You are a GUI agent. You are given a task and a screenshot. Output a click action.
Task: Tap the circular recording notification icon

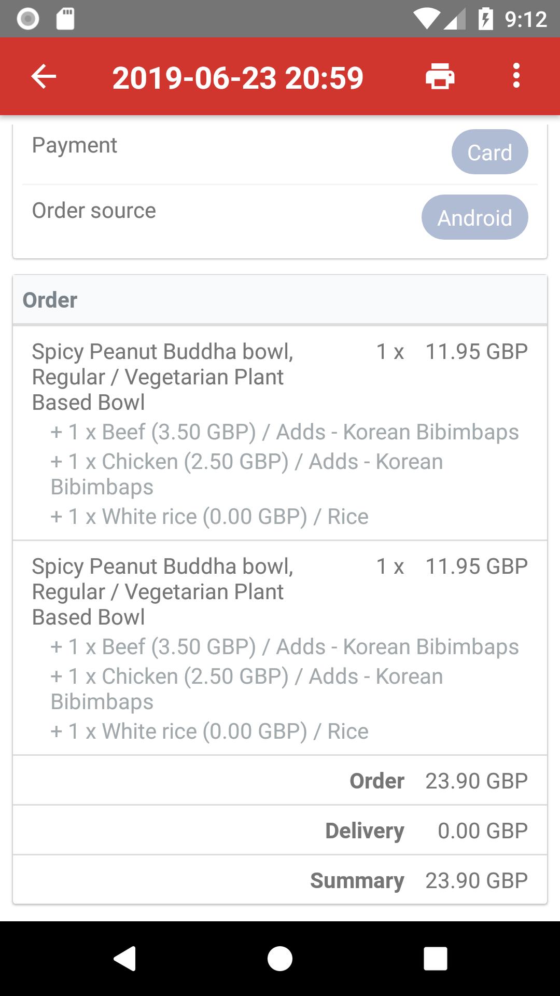pyautogui.click(x=28, y=19)
